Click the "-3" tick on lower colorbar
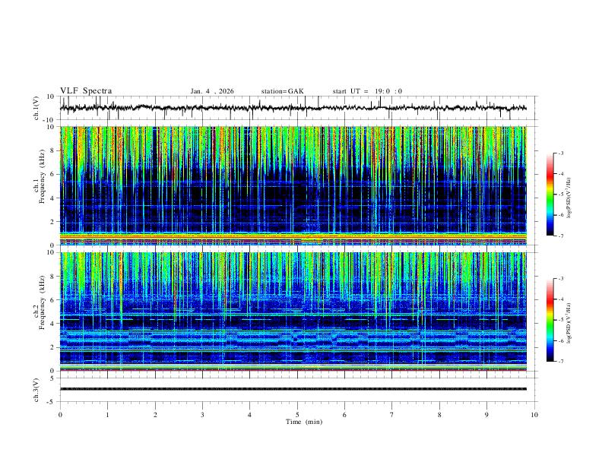The width and height of the screenshot is (602, 465). [x=560, y=279]
